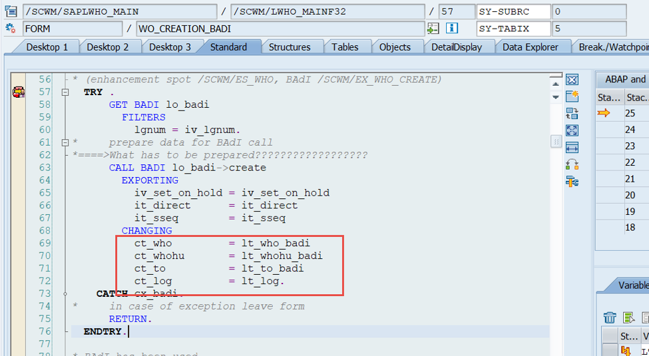Viewport: 649px width, 356px height.
Task: Click the WO_CREATION_BADI event name field
Action: (280, 29)
